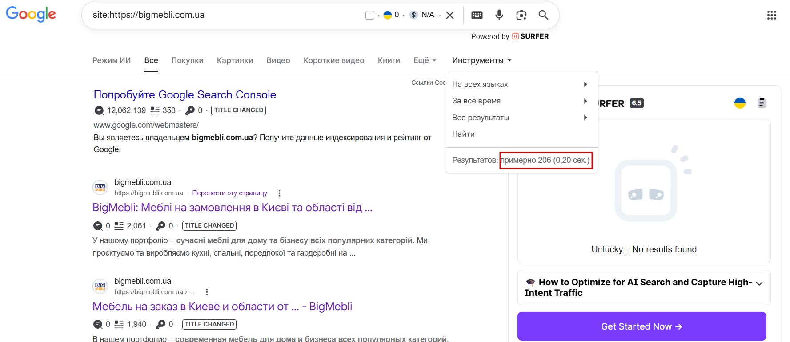Click the Get Started Now button
This screenshot has height=342, width=790.
point(642,326)
